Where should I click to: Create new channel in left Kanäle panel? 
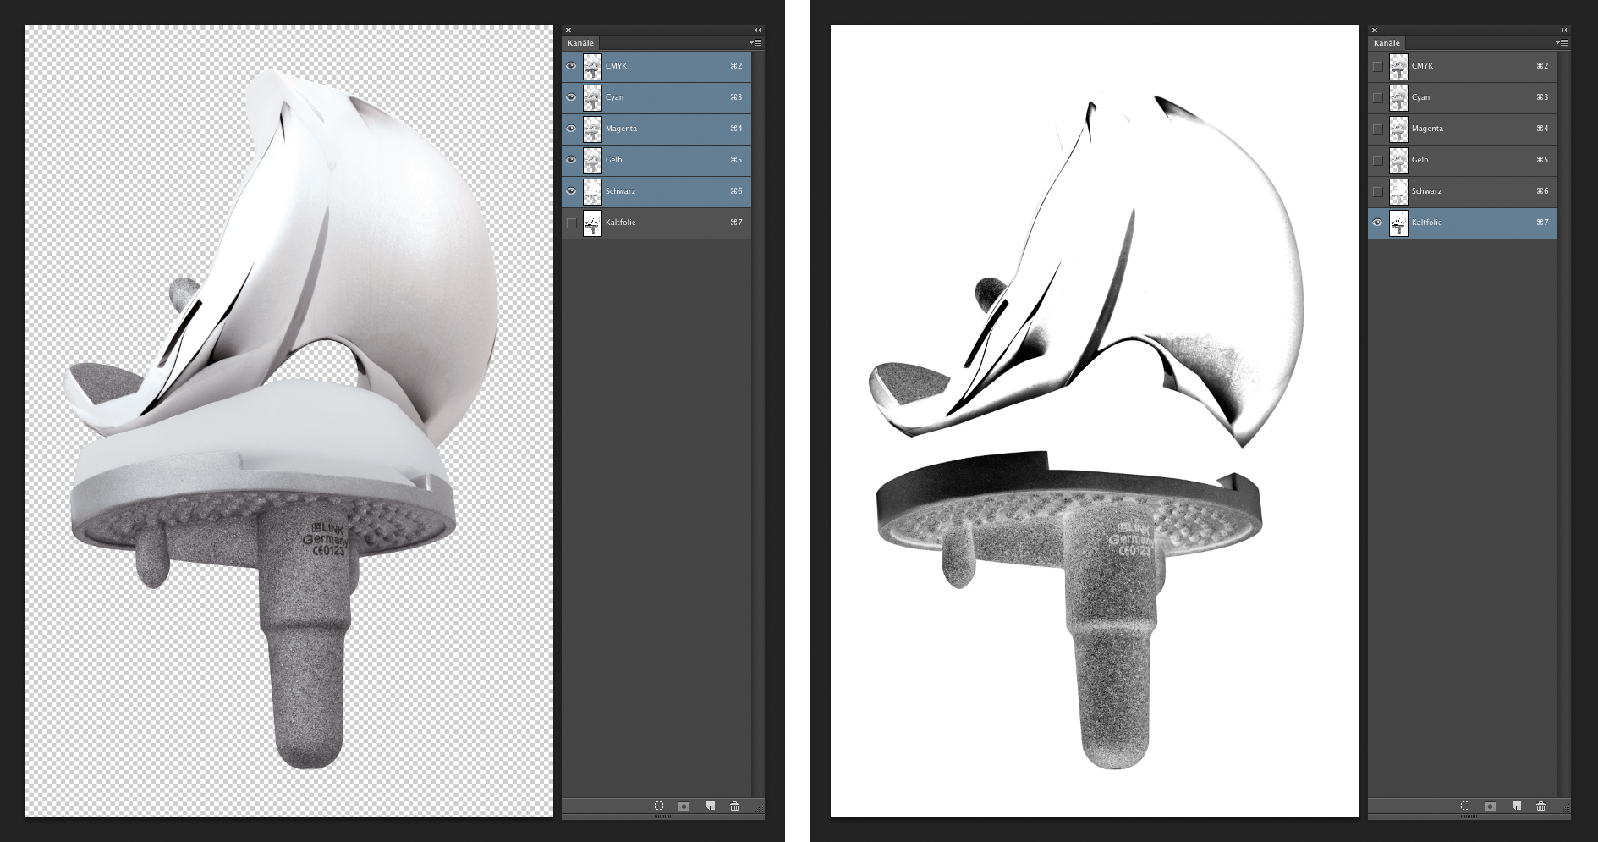tap(710, 806)
